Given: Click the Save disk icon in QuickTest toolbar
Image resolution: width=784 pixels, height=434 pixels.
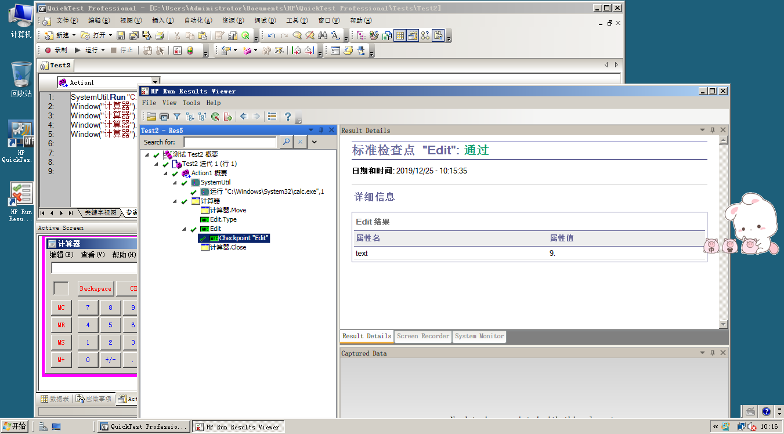Looking at the screenshot, I should [x=121, y=35].
